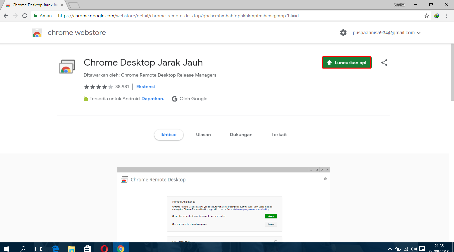The height and width of the screenshot is (252, 454).
Task: Click the volume speaker icon in tray
Action: (x=414, y=249)
